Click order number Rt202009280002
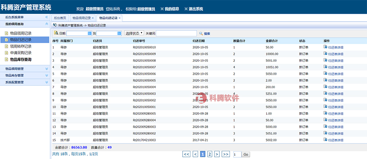 144,133
